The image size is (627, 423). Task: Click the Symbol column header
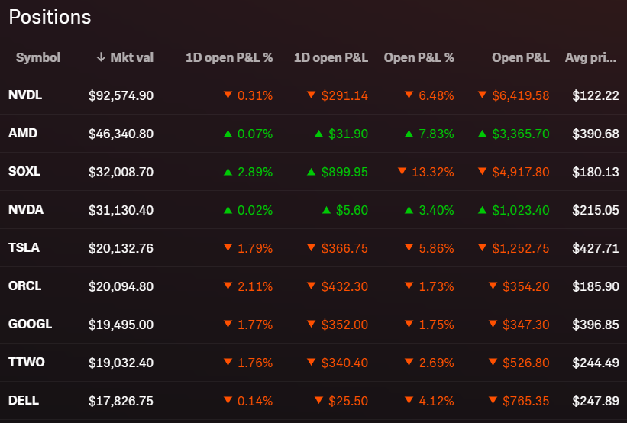click(38, 57)
